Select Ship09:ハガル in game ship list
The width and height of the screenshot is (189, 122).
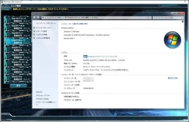18,27
